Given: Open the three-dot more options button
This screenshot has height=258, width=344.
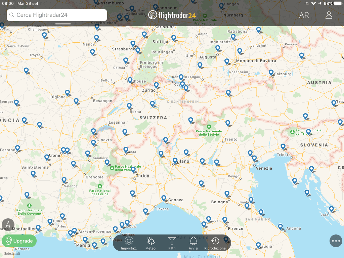Looking at the screenshot, I should pyautogui.click(x=336, y=241).
